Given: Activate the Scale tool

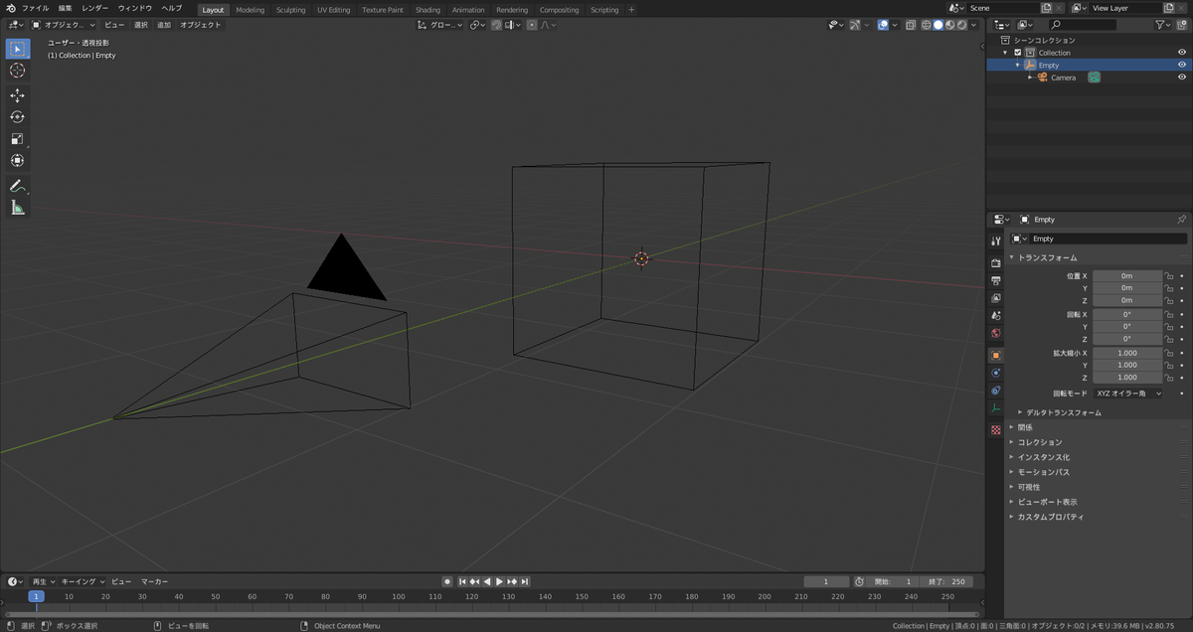Looking at the screenshot, I should 17,139.
